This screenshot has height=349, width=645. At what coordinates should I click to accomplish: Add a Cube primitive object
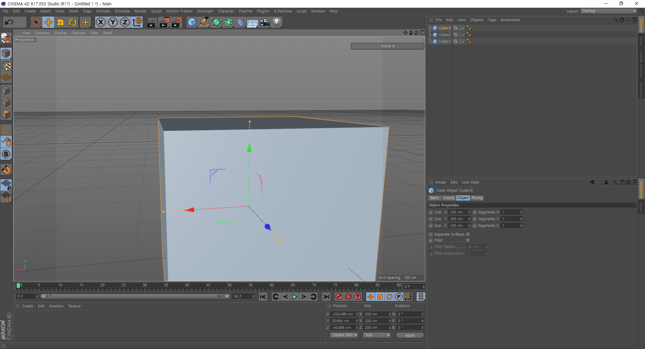(x=192, y=22)
